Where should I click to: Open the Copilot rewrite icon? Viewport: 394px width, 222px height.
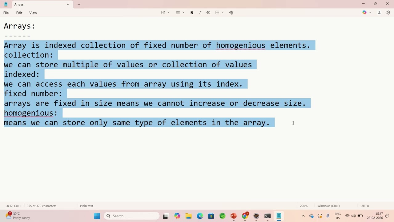(364, 13)
